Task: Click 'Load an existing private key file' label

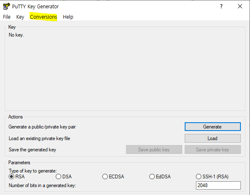Action: pos(40,138)
